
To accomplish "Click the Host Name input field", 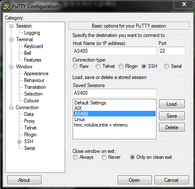I will point(115,51).
